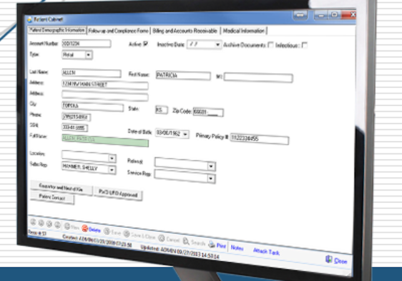Check the Infectious checkbox
Screen dimensions: 402x281
point(305,46)
